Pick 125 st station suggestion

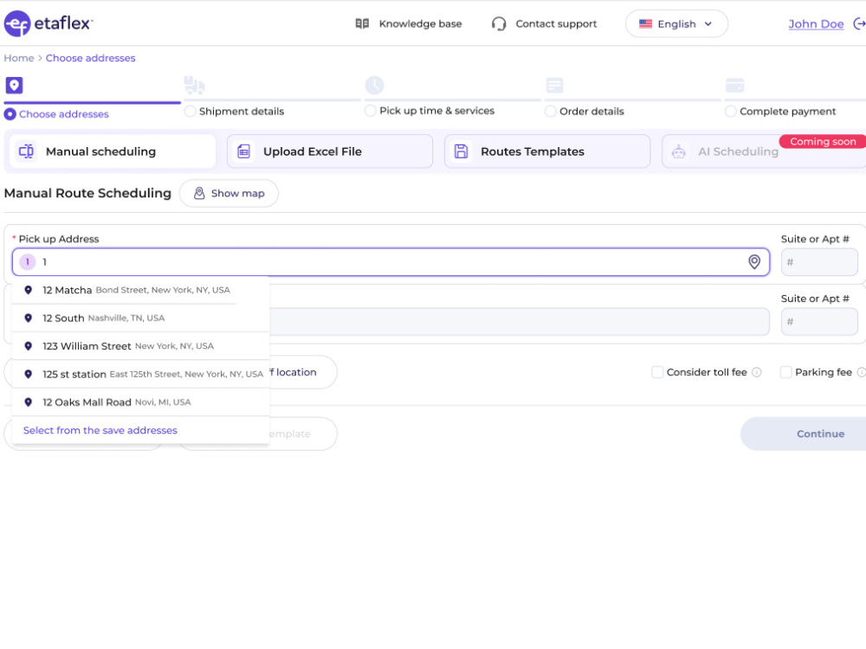141,374
